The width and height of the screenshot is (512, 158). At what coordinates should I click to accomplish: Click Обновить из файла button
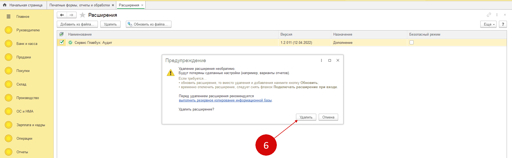149,24
